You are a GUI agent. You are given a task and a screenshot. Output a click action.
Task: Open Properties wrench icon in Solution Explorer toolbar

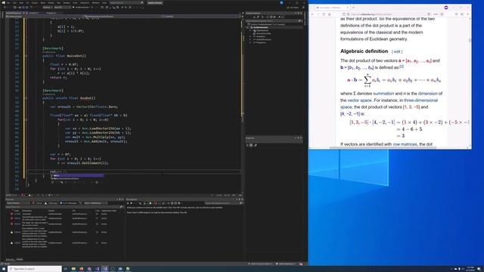(279, 17)
